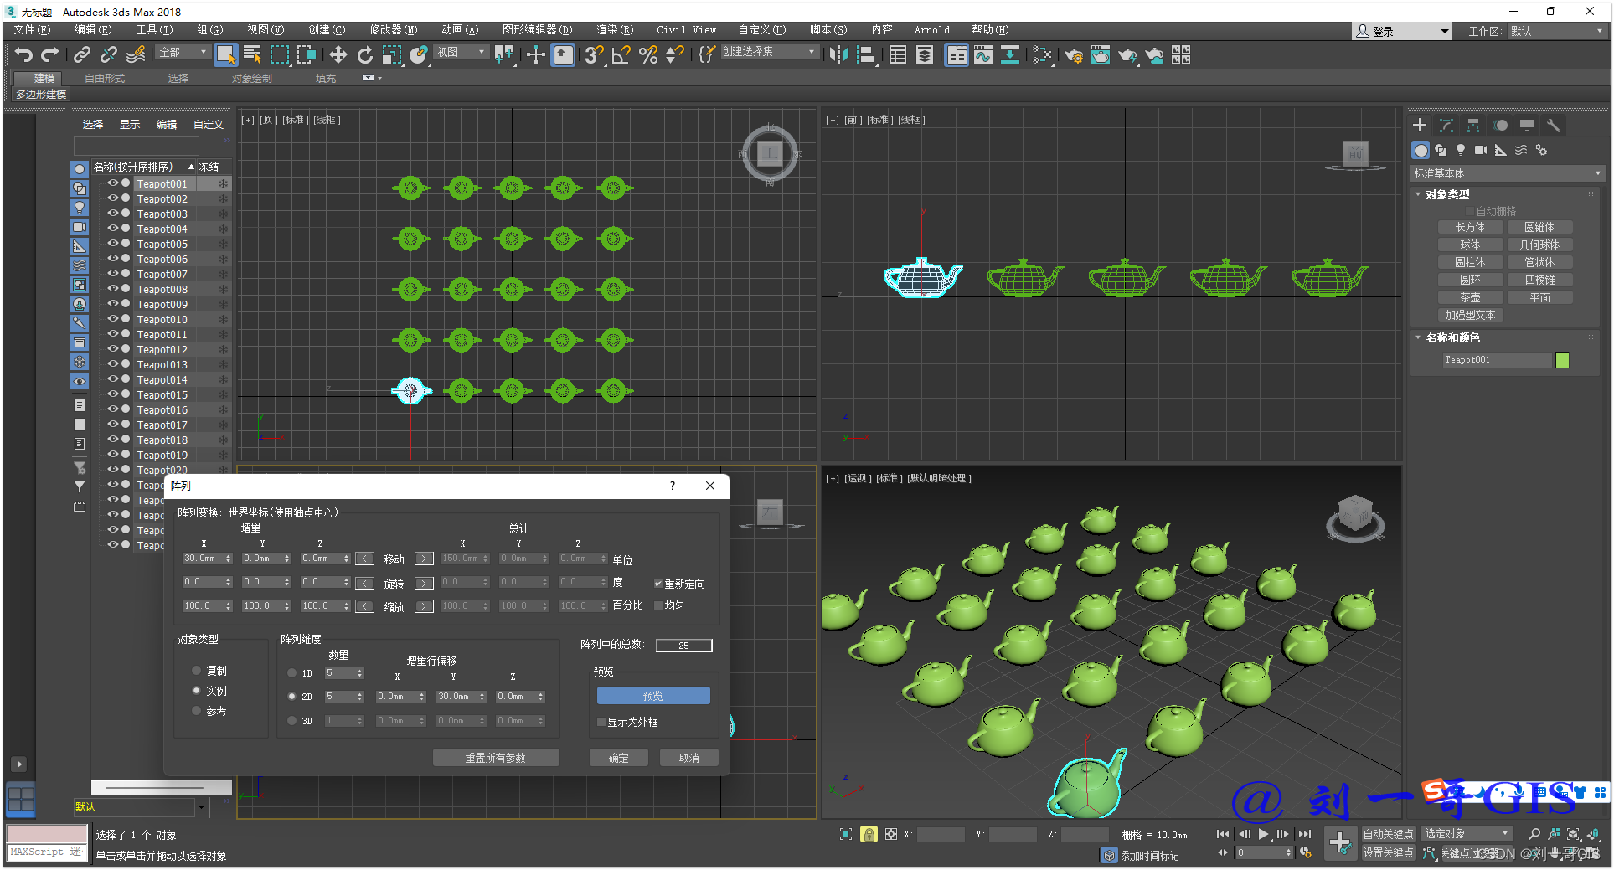The image size is (1614, 870).
Task: Activate the Select Object tool
Action: click(x=225, y=55)
